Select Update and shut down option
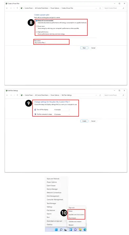The image size is (129, 235). coord(76,215)
